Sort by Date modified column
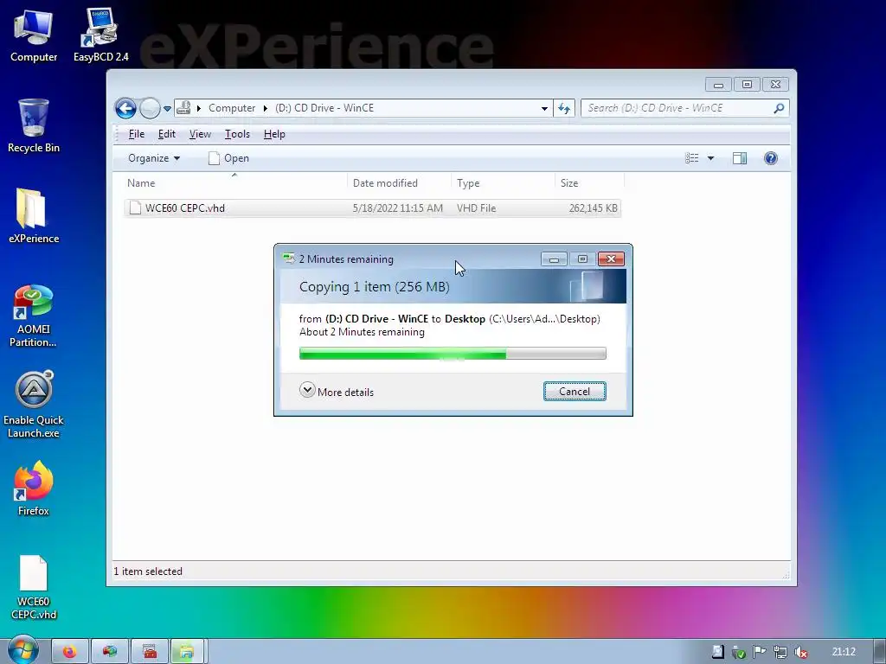 click(x=399, y=183)
